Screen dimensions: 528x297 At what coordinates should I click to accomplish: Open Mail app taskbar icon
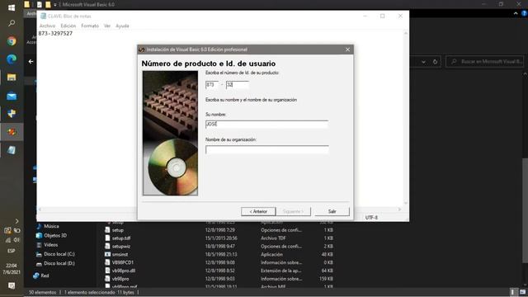12,97
